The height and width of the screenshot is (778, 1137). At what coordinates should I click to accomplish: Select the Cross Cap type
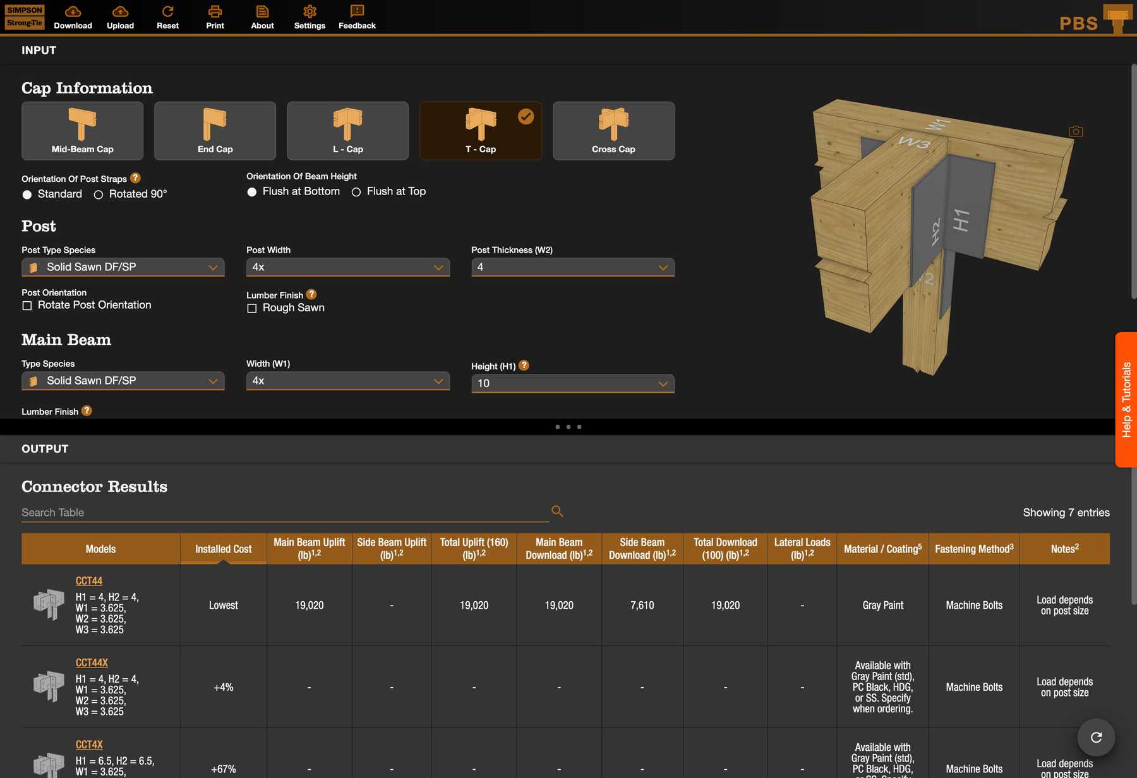[x=613, y=131]
